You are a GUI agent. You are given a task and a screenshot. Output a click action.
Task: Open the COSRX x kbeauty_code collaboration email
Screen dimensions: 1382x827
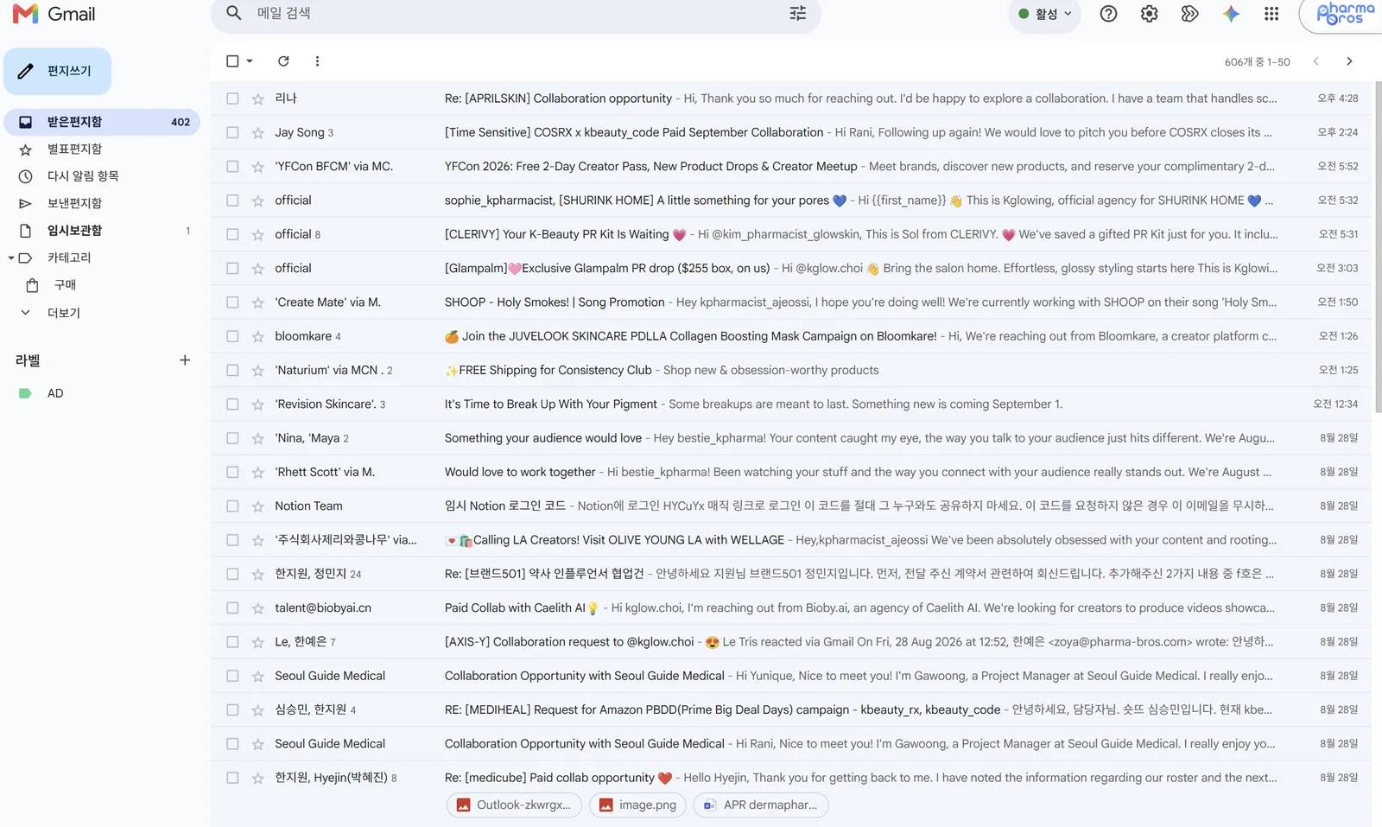click(x=790, y=132)
